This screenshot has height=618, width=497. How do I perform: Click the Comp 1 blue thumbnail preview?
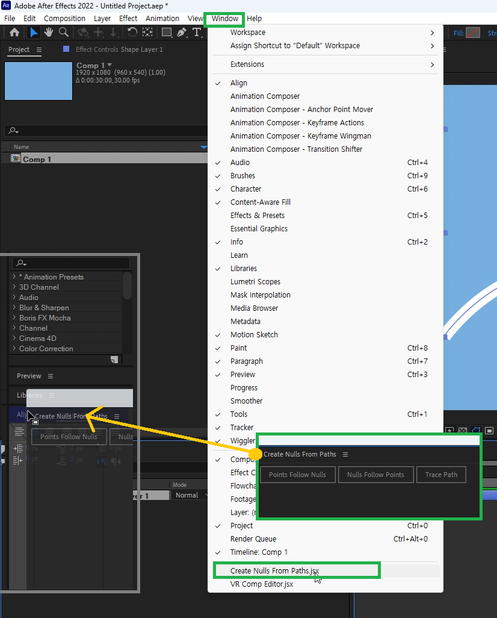pos(38,81)
